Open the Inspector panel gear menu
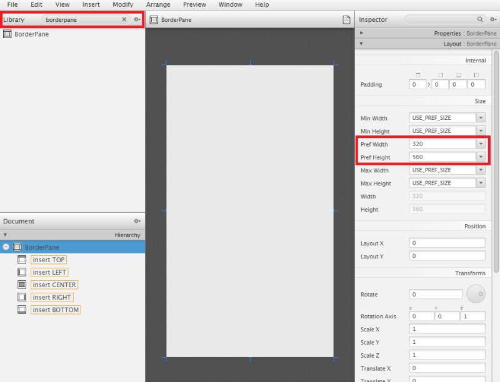 (x=493, y=19)
